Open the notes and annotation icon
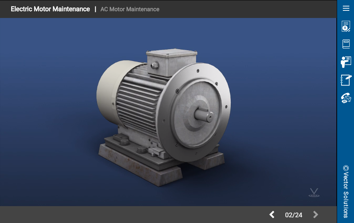 (346, 80)
